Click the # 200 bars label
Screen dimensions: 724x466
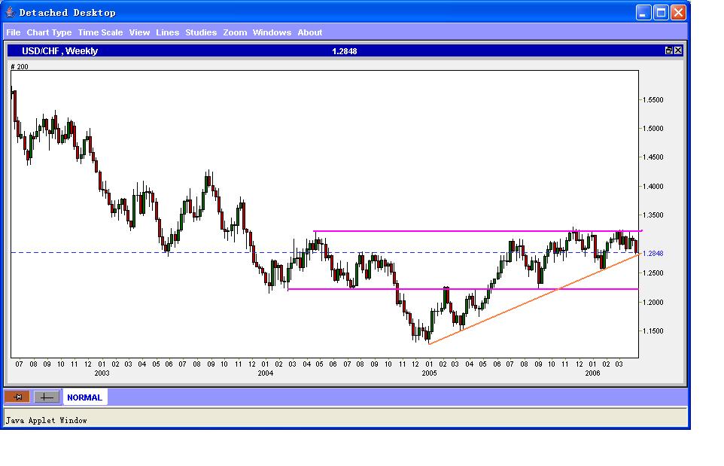pyautogui.click(x=20, y=66)
